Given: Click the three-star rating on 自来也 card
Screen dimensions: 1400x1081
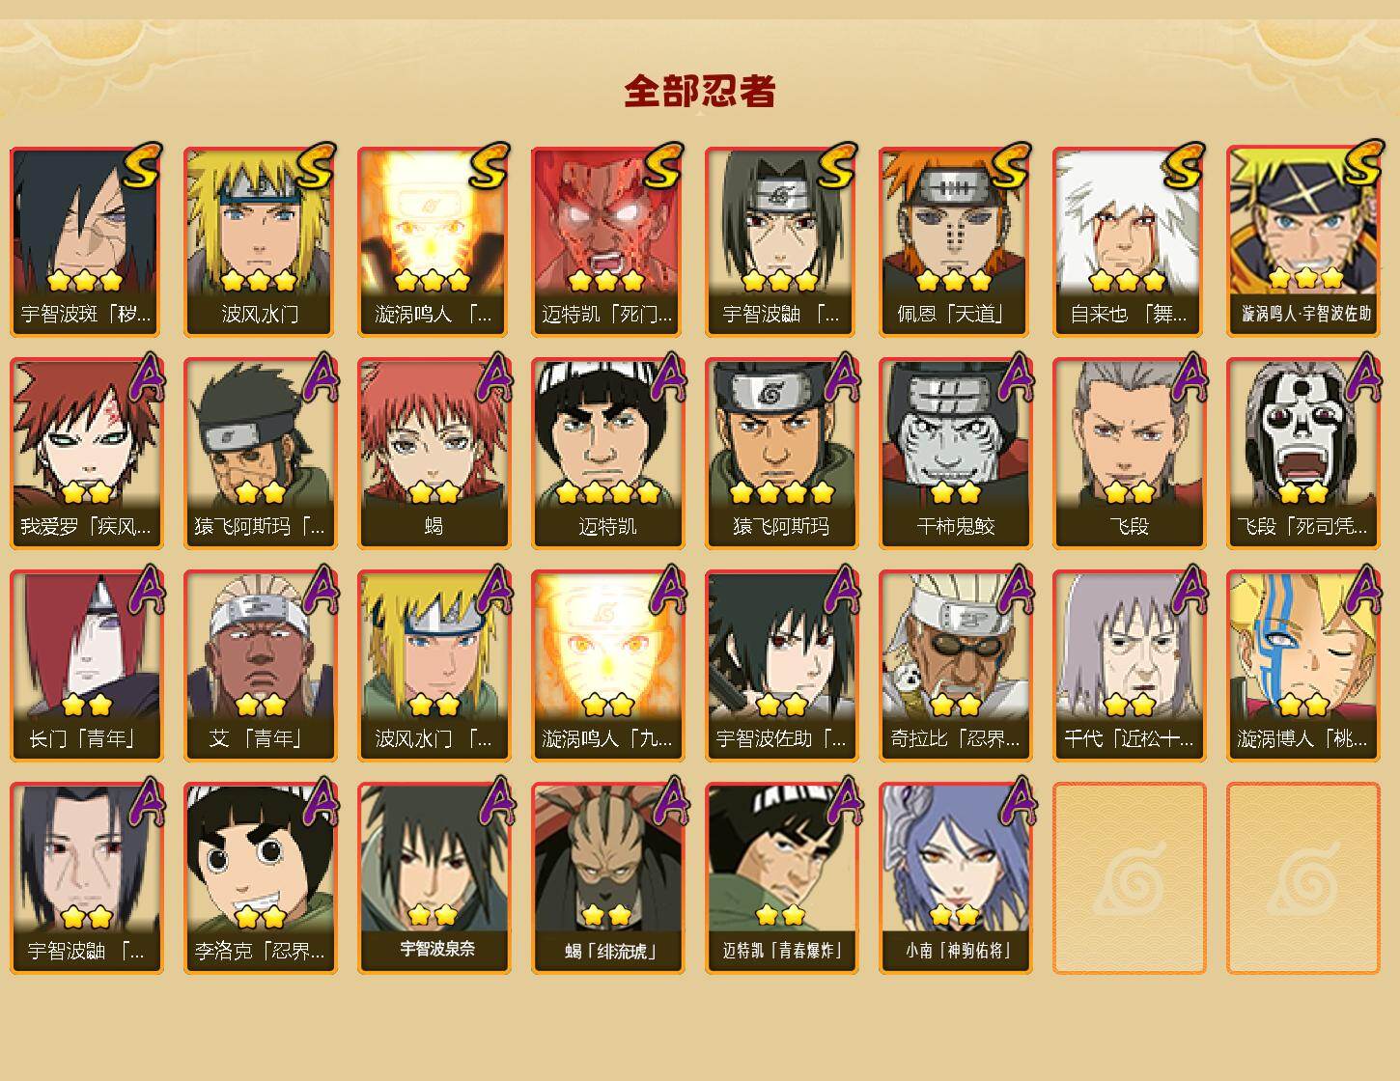Looking at the screenshot, I should [1127, 281].
